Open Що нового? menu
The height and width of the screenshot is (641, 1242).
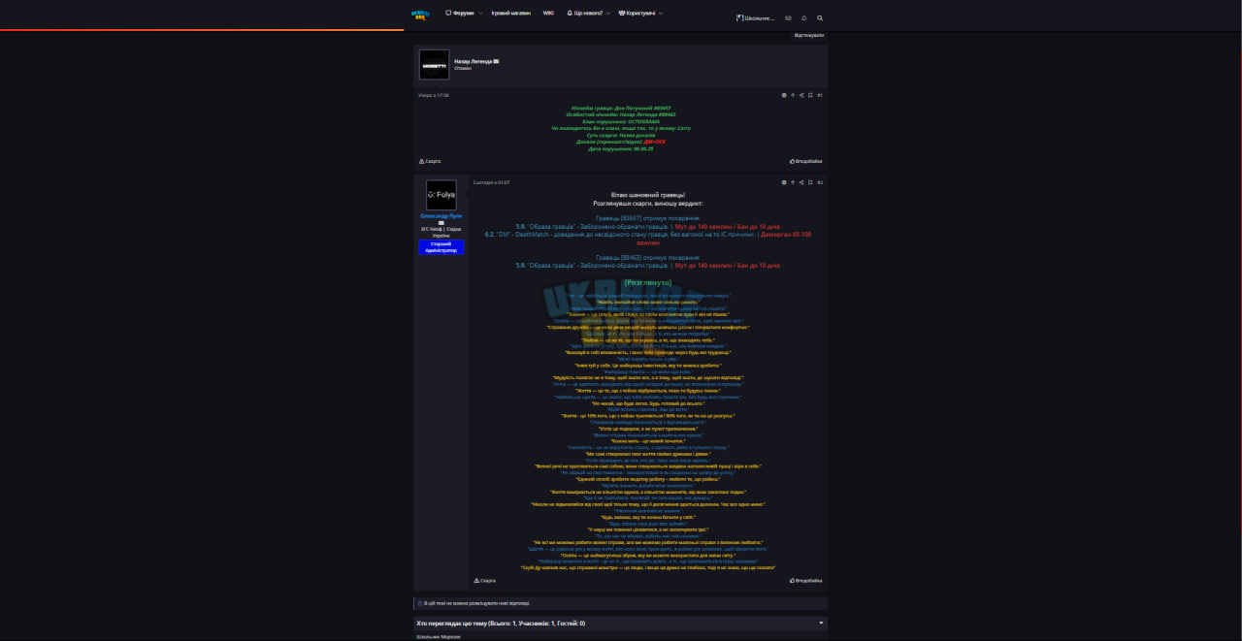click(x=585, y=14)
